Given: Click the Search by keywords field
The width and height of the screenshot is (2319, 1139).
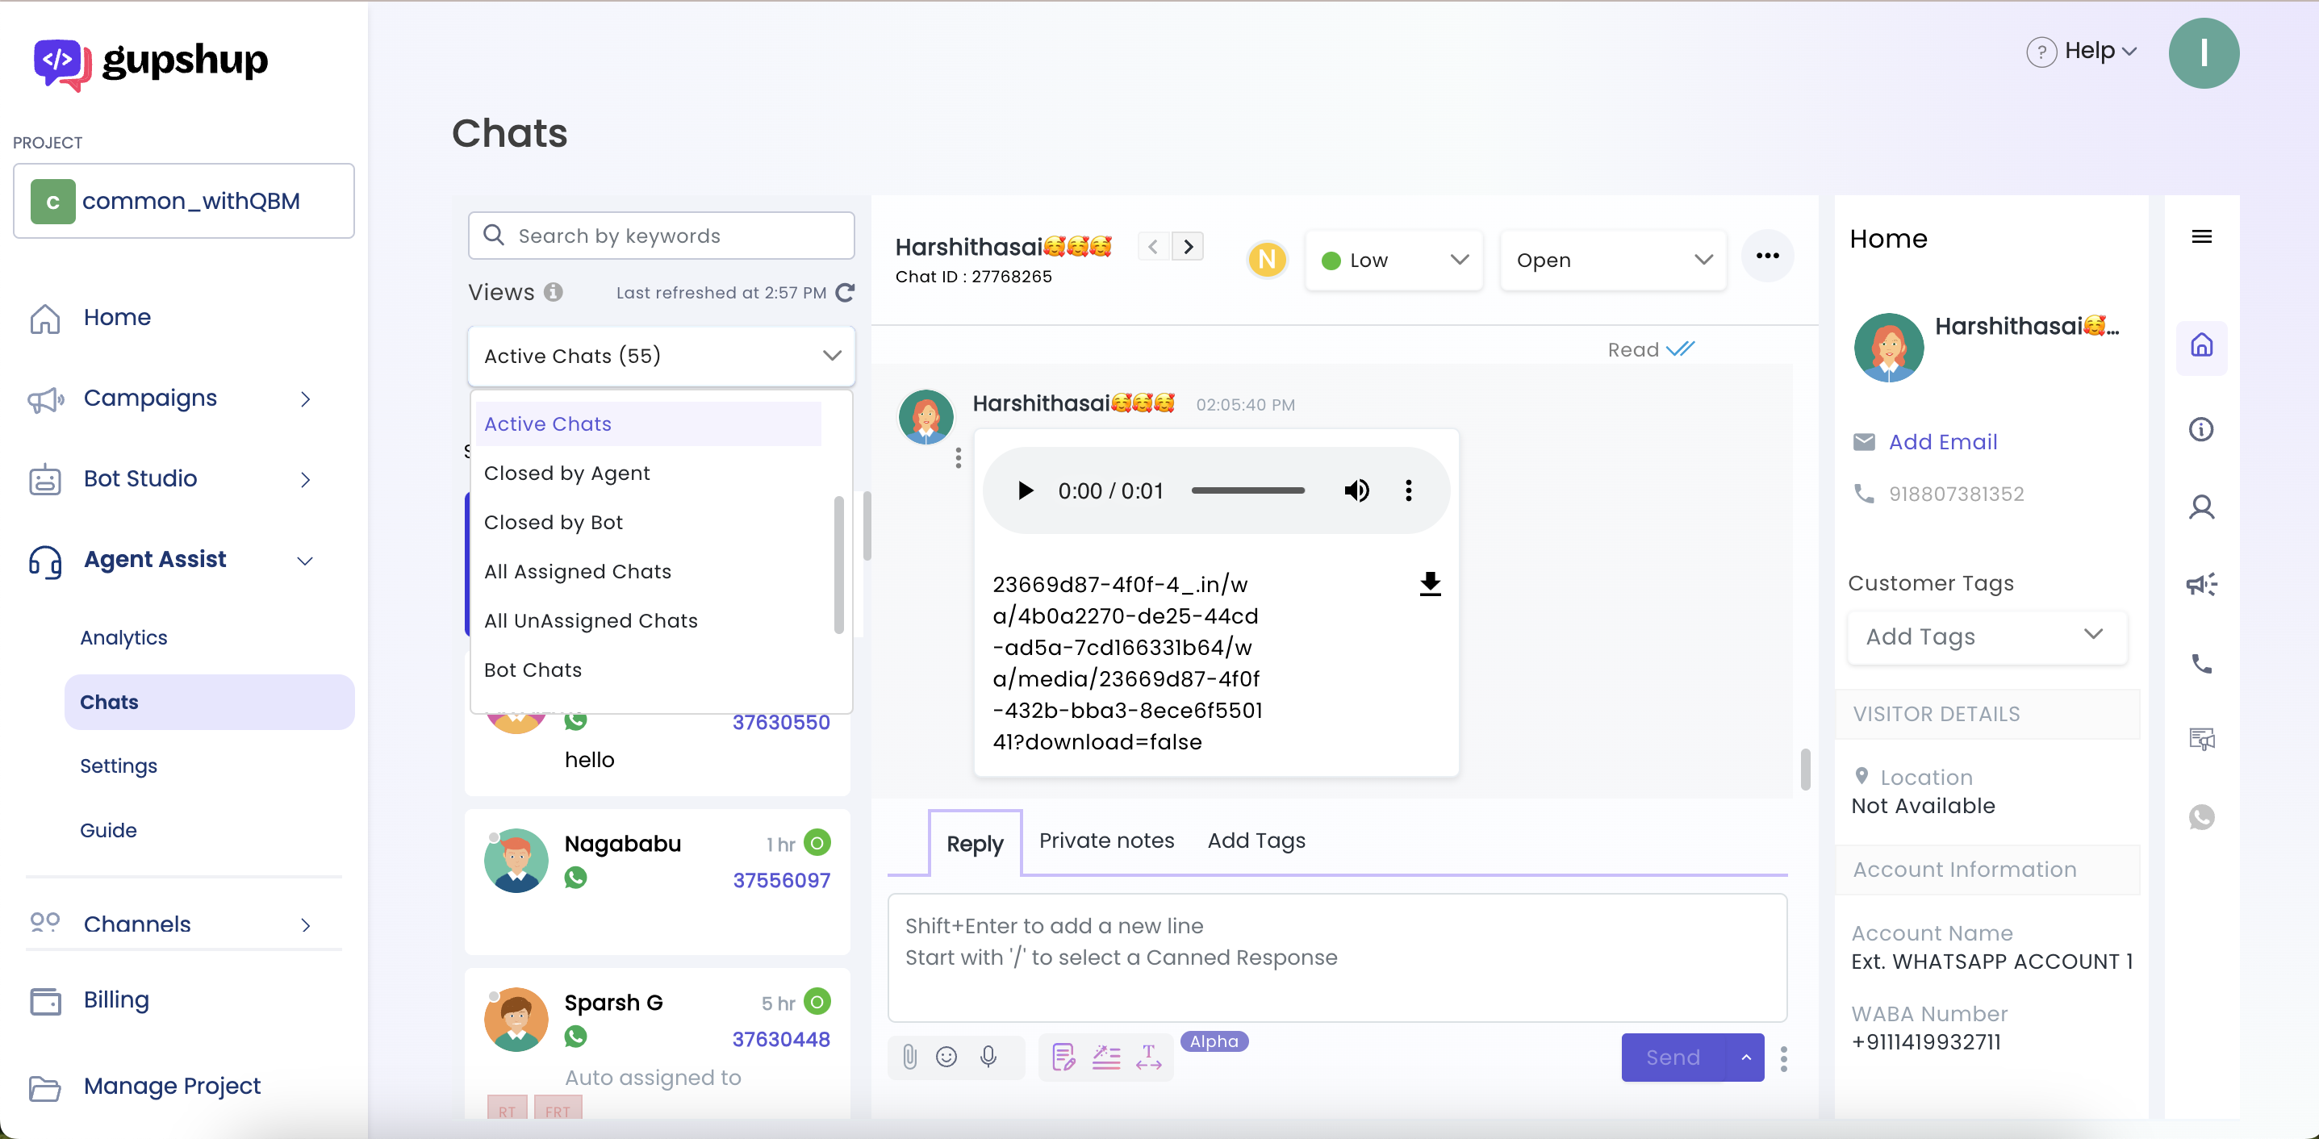Looking at the screenshot, I should click(661, 235).
